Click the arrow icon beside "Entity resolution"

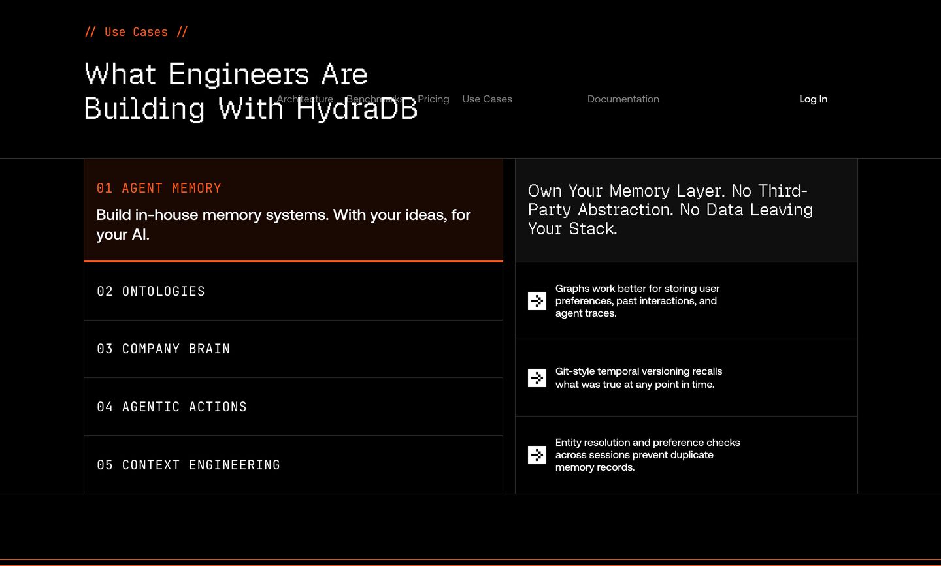point(537,455)
